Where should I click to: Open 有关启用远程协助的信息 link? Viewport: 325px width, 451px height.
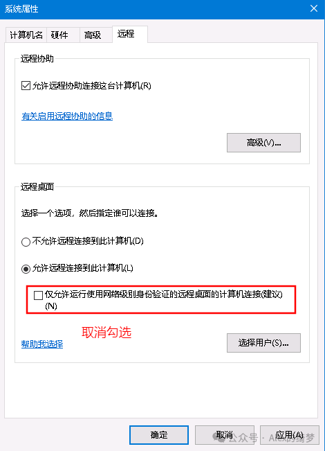67,116
